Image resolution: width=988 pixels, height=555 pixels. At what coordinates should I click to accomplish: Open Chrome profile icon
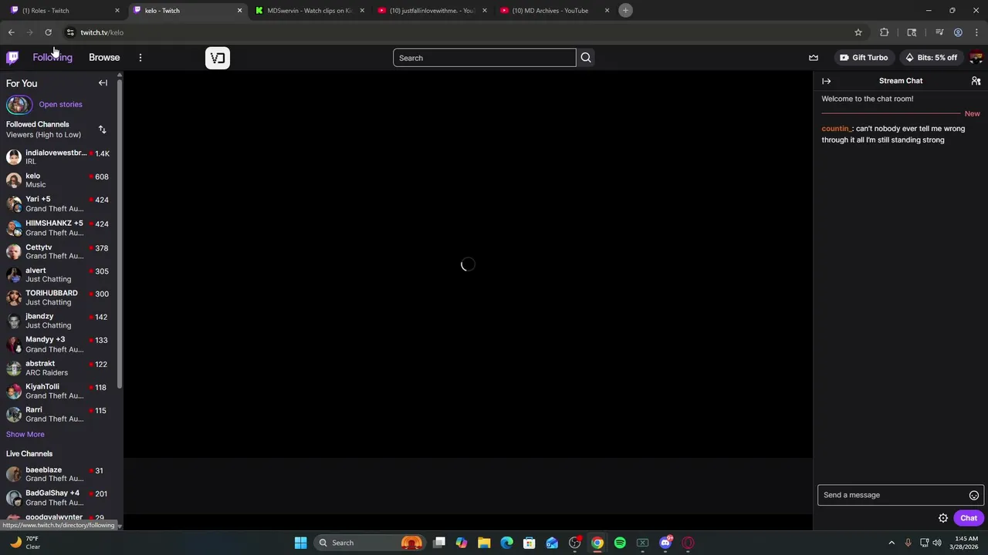coord(958,32)
